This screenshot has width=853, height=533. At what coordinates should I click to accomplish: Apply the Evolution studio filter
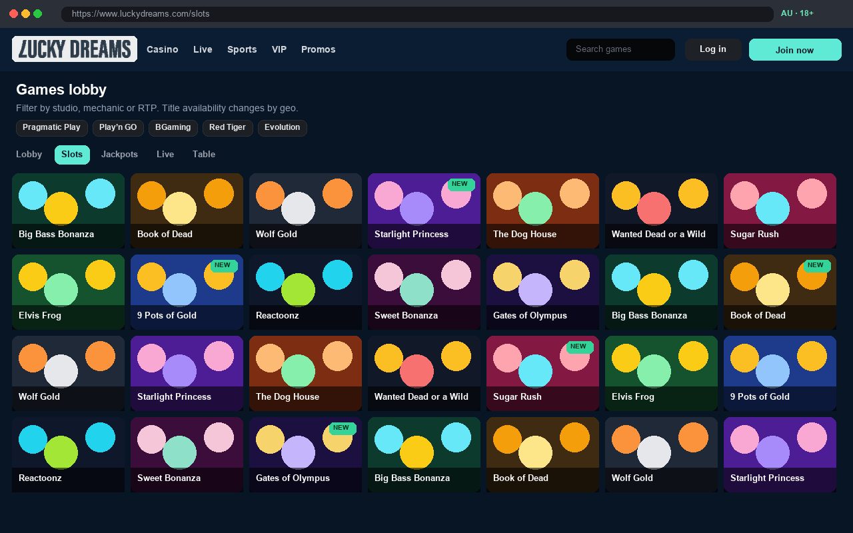[x=283, y=127]
